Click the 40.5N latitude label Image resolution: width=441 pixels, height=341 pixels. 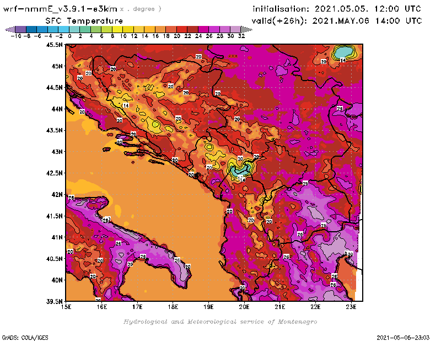(54, 259)
